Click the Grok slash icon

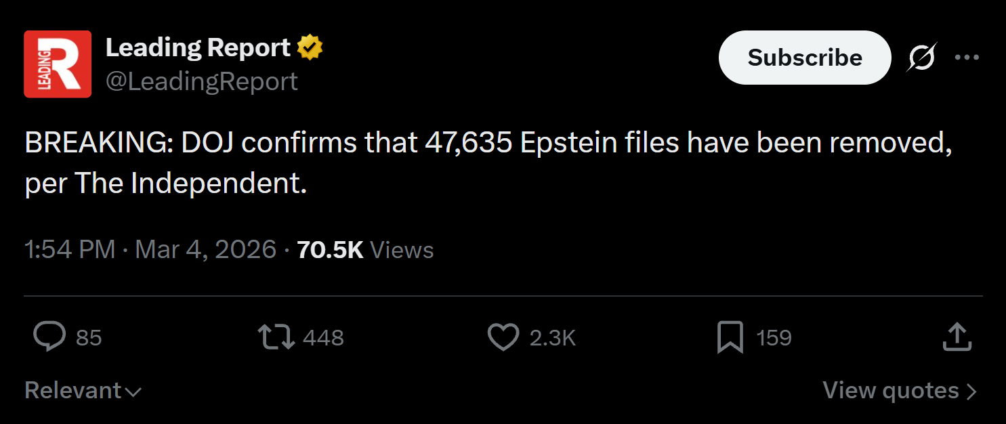[922, 58]
